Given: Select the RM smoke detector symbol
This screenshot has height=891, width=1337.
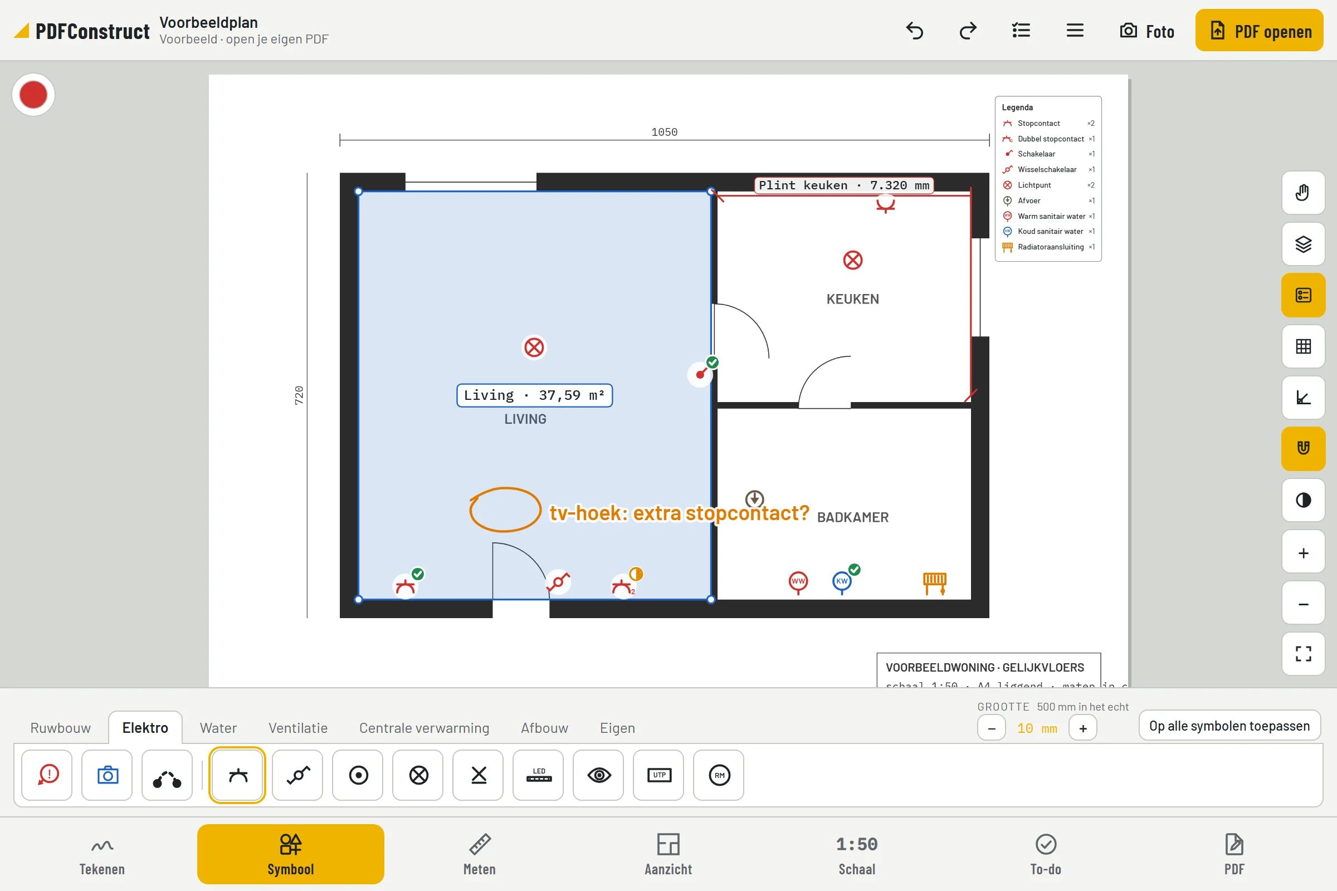Looking at the screenshot, I should pos(719,775).
